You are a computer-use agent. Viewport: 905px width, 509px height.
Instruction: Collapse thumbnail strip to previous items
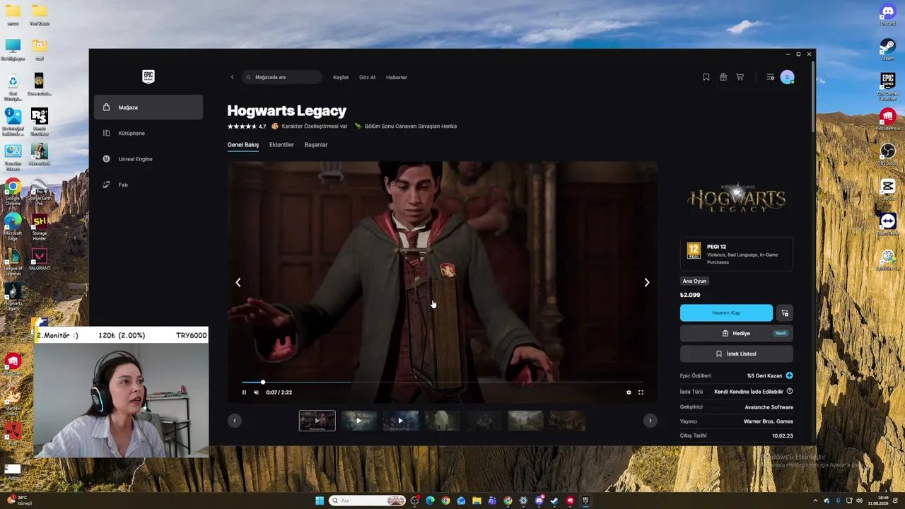(235, 421)
